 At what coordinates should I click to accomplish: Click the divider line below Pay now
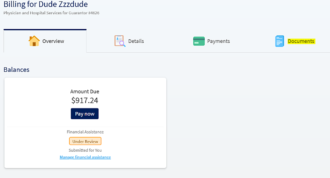click(x=85, y=127)
